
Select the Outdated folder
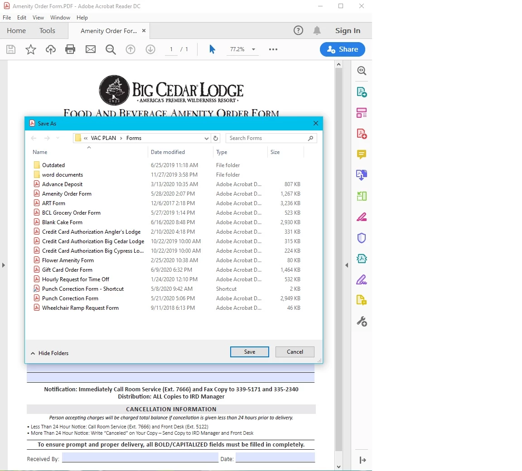coord(53,165)
